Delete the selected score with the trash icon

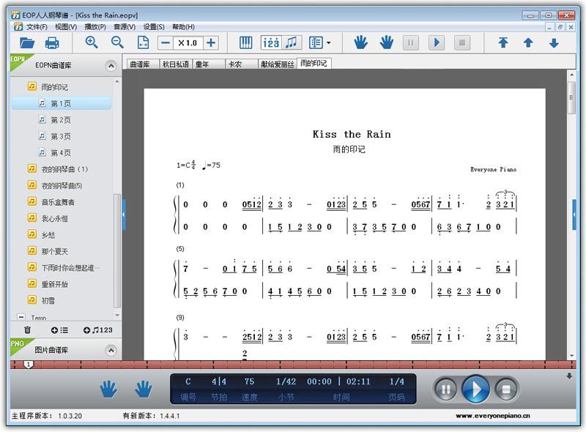point(27,330)
